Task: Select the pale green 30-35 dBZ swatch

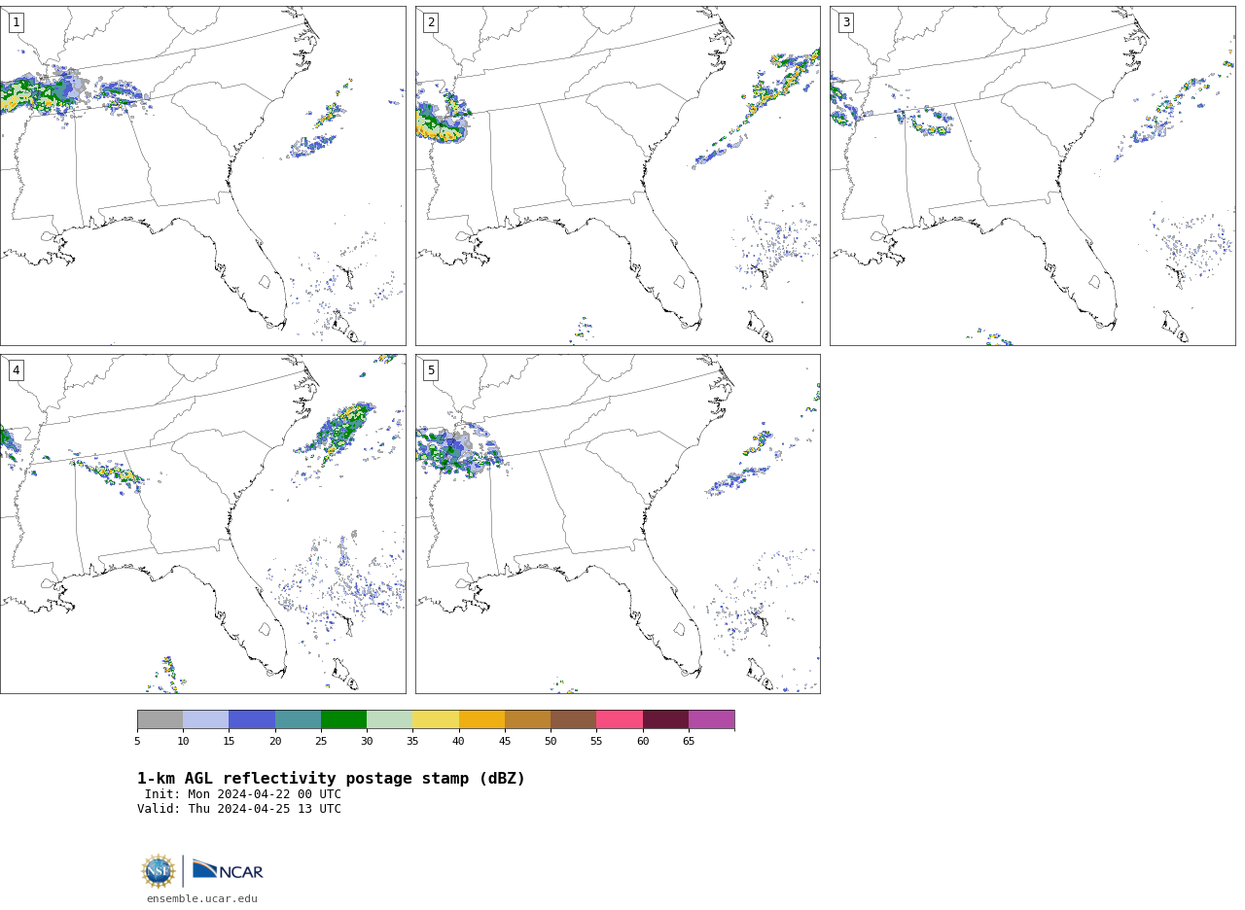Action: [x=389, y=719]
